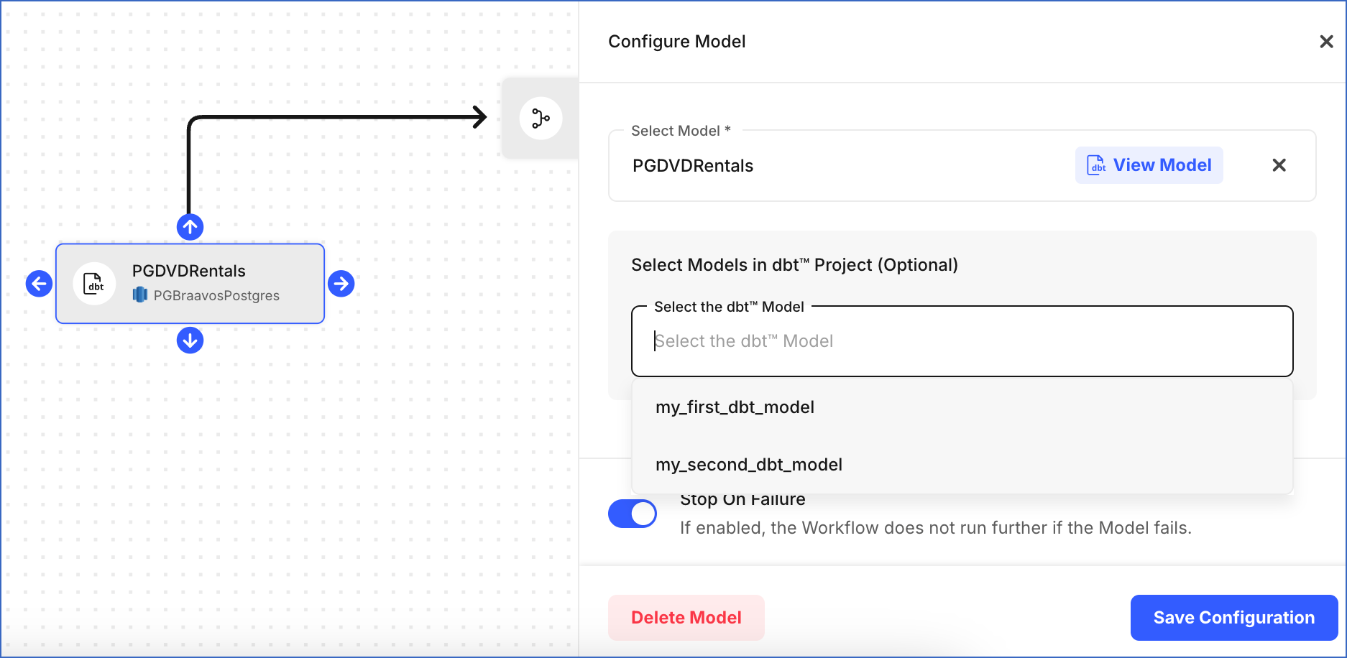Select my_second_dbt_model from the list
This screenshot has height=658, width=1347.
(748, 464)
